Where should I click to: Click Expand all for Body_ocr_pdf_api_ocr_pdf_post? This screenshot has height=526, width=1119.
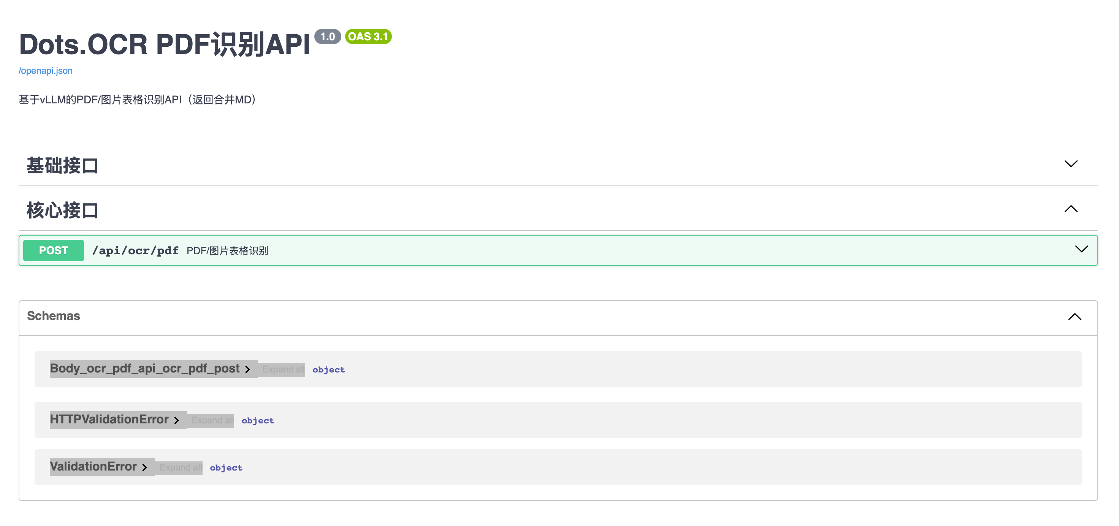click(x=283, y=370)
